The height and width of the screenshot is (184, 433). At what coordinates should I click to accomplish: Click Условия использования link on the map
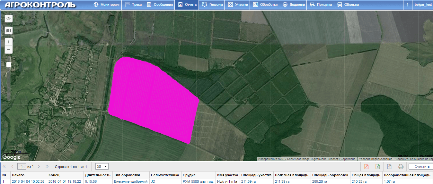(375, 159)
